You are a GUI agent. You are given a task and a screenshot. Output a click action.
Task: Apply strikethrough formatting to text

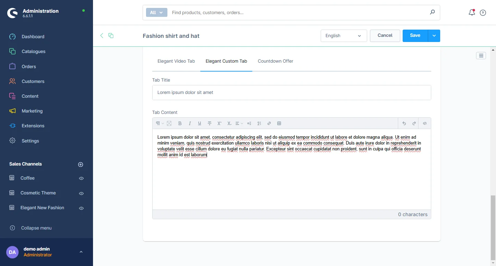pyautogui.click(x=209, y=124)
